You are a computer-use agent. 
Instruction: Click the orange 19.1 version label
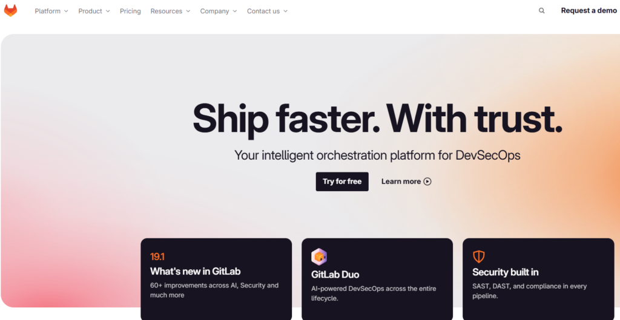[157, 257]
